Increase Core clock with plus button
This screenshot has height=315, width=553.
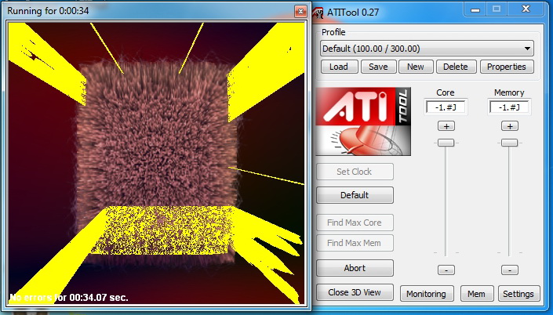[446, 126]
